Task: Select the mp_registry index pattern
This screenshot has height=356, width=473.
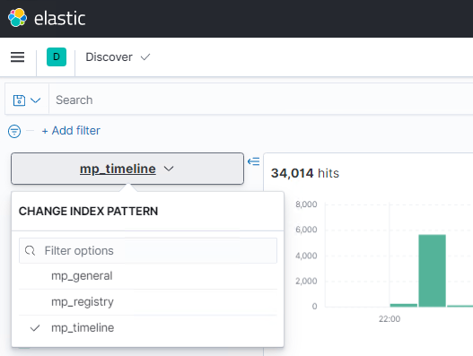Action: pyautogui.click(x=148, y=302)
